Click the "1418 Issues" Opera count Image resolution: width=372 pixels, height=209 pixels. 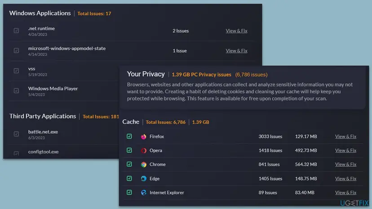click(270, 150)
